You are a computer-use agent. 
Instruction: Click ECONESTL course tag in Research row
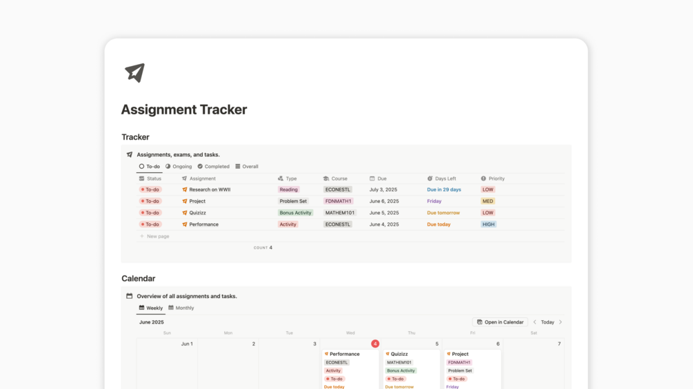[338, 189]
